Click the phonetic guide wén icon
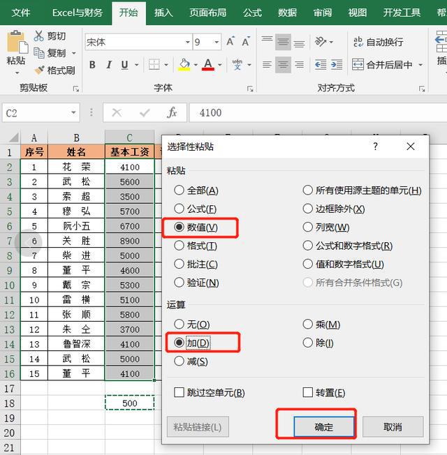This screenshot has width=447, height=455. coord(237,64)
